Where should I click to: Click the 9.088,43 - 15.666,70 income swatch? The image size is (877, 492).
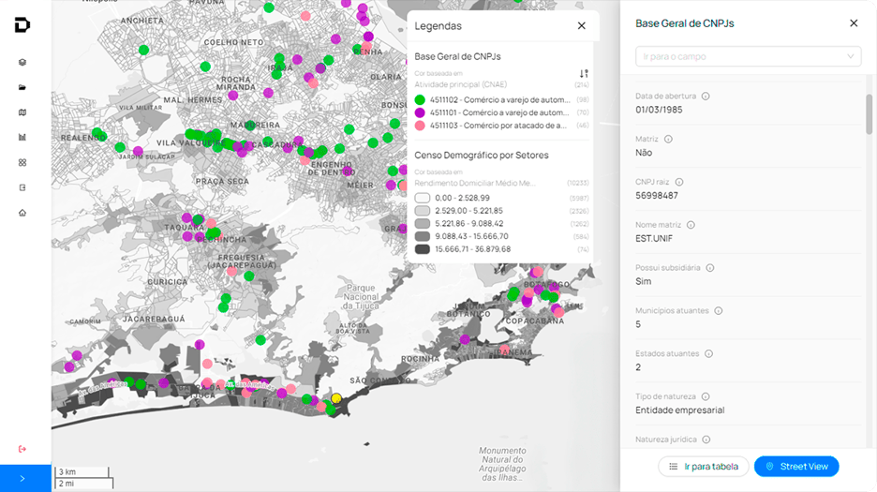[423, 236]
